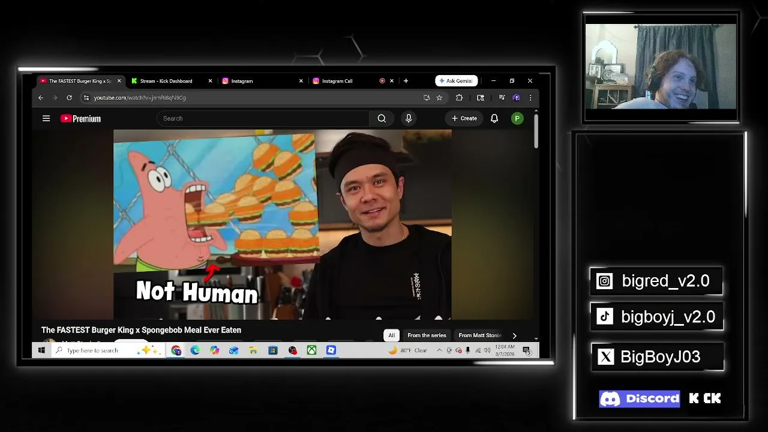Close the YouTube video tab
This screenshot has height=432, width=768.
pos(119,81)
